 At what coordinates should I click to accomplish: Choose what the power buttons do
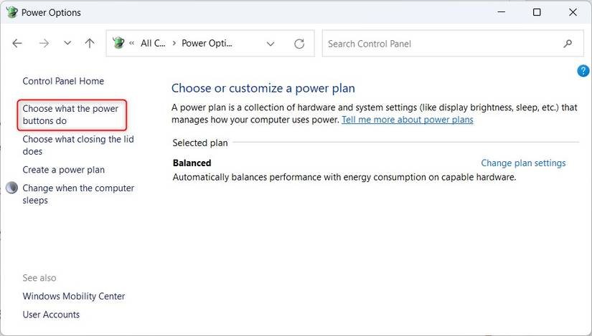[x=70, y=115]
